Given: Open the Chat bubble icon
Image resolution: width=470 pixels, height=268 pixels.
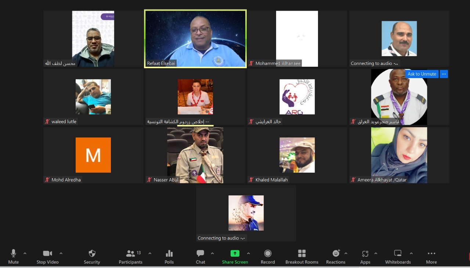Looking at the screenshot, I should coord(200,254).
